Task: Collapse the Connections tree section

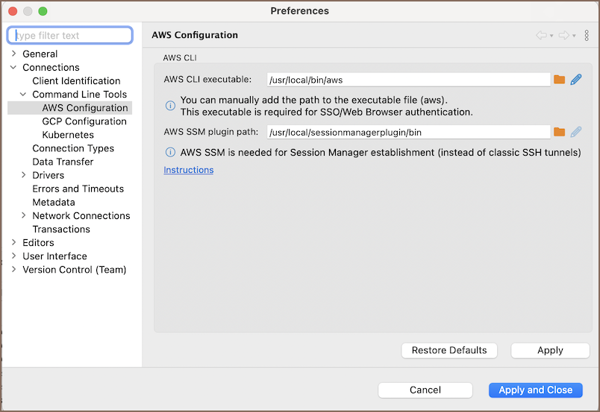Action: (x=14, y=67)
